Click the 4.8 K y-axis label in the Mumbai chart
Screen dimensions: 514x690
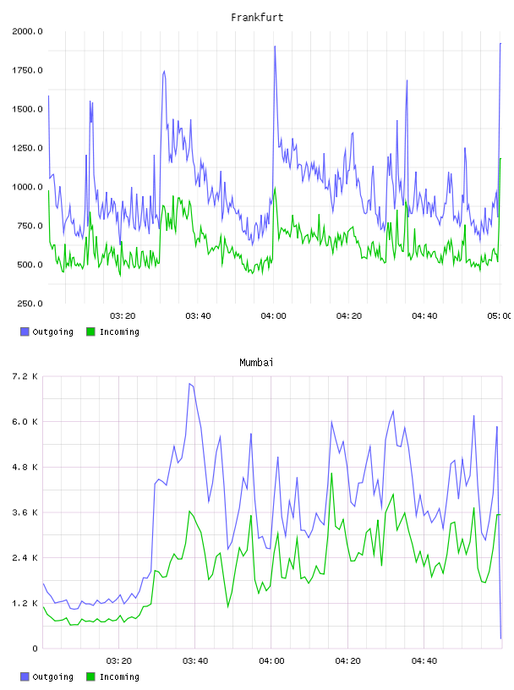click(x=25, y=468)
